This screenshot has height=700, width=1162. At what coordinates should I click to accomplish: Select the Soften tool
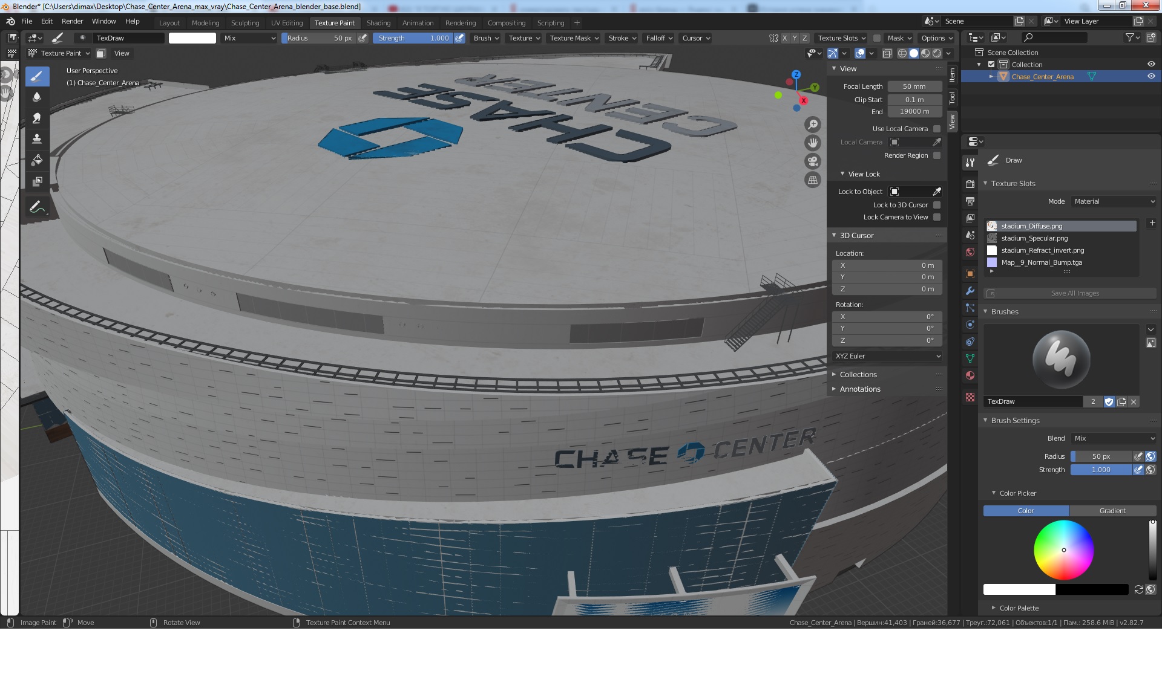[37, 97]
